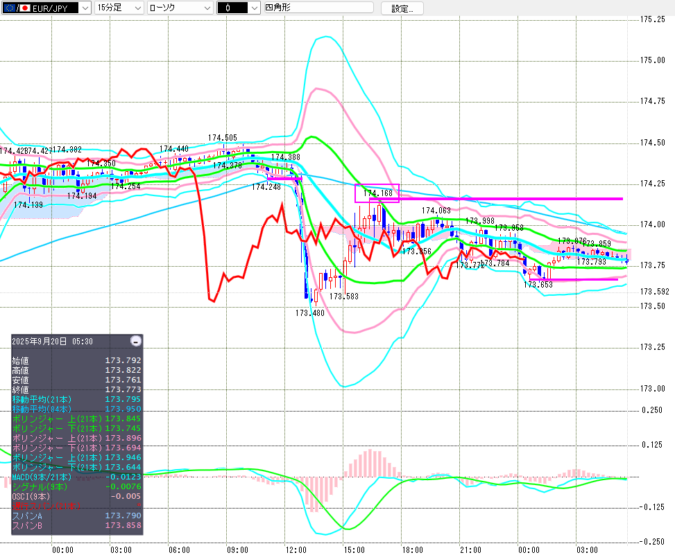This screenshot has width=675, height=555.
Task: Click the Japan flag icon
Action: pyautogui.click(x=26, y=8)
